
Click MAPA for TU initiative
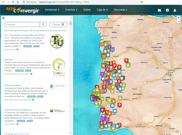(x=36, y=46)
